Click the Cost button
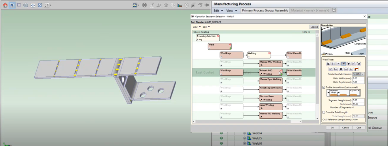388x146 pixels. coord(359,128)
